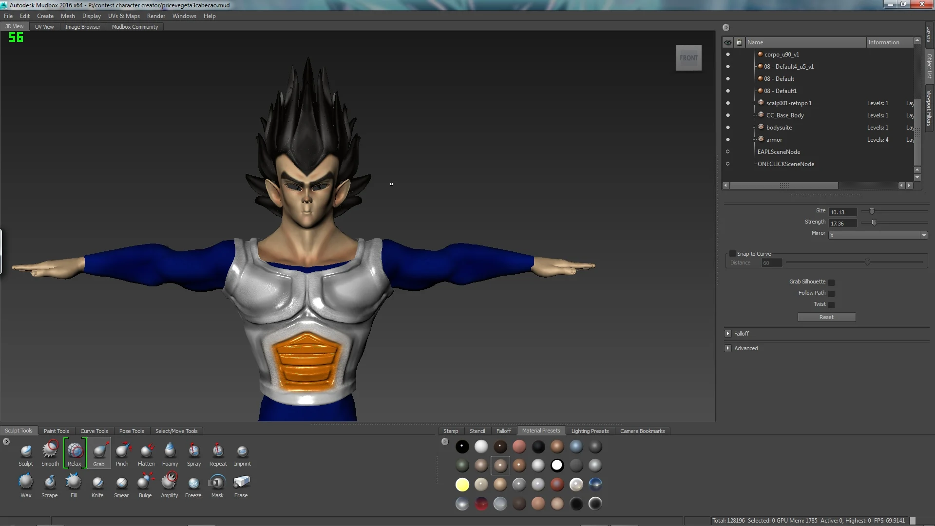The height and width of the screenshot is (526, 935).
Task: Click the Strength value input field
Action: [842, 224]
